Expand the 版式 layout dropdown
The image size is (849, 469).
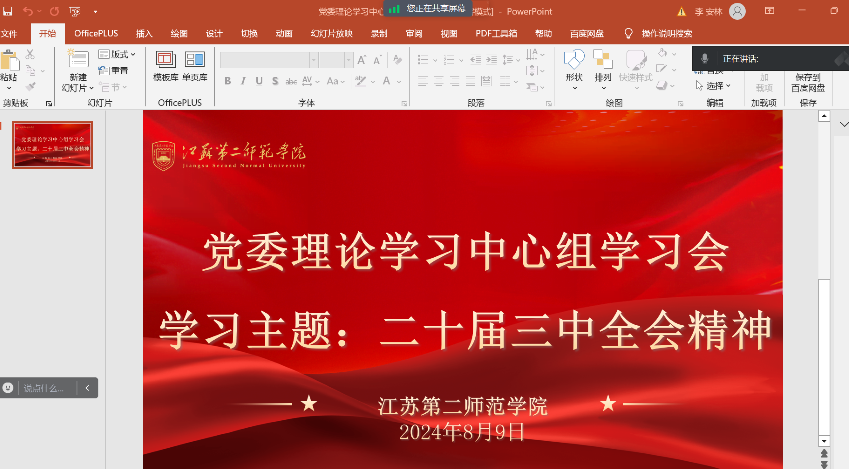point(118,54)
